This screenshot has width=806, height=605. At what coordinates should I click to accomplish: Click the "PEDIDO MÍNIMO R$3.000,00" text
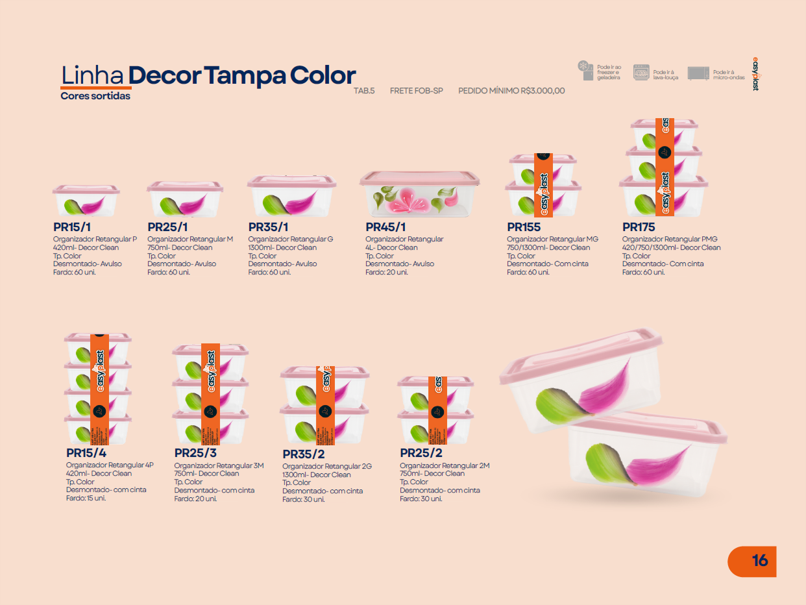click(511, 91)
